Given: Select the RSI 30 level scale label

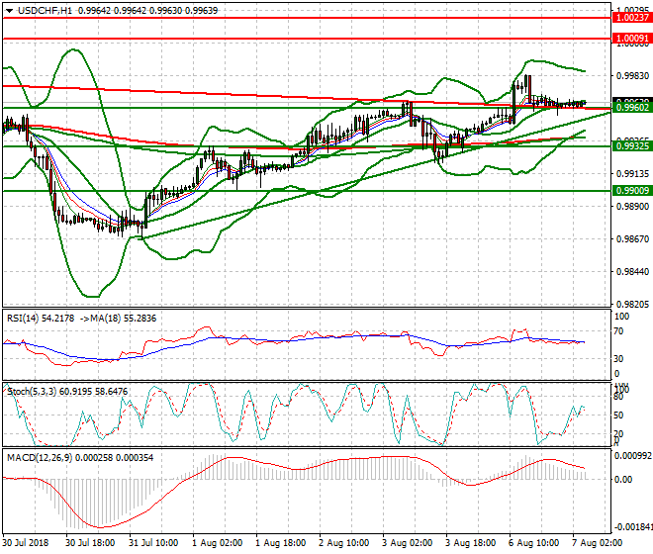Looking at the screenshot, I should [x=618, y=359].
